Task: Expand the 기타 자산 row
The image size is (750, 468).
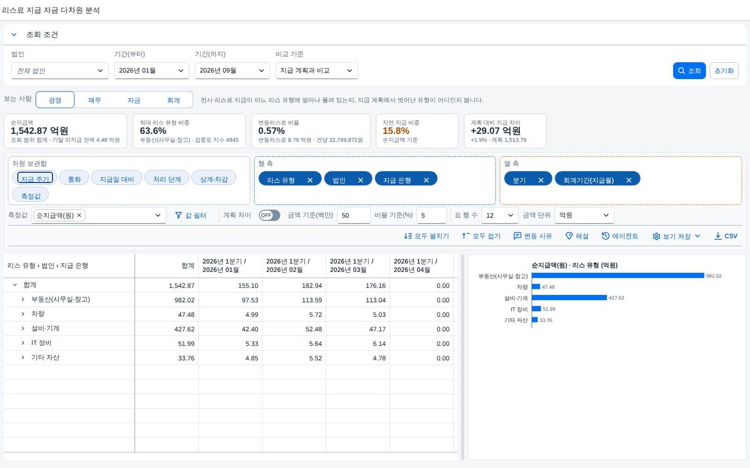Action: (x=23, y=358)
